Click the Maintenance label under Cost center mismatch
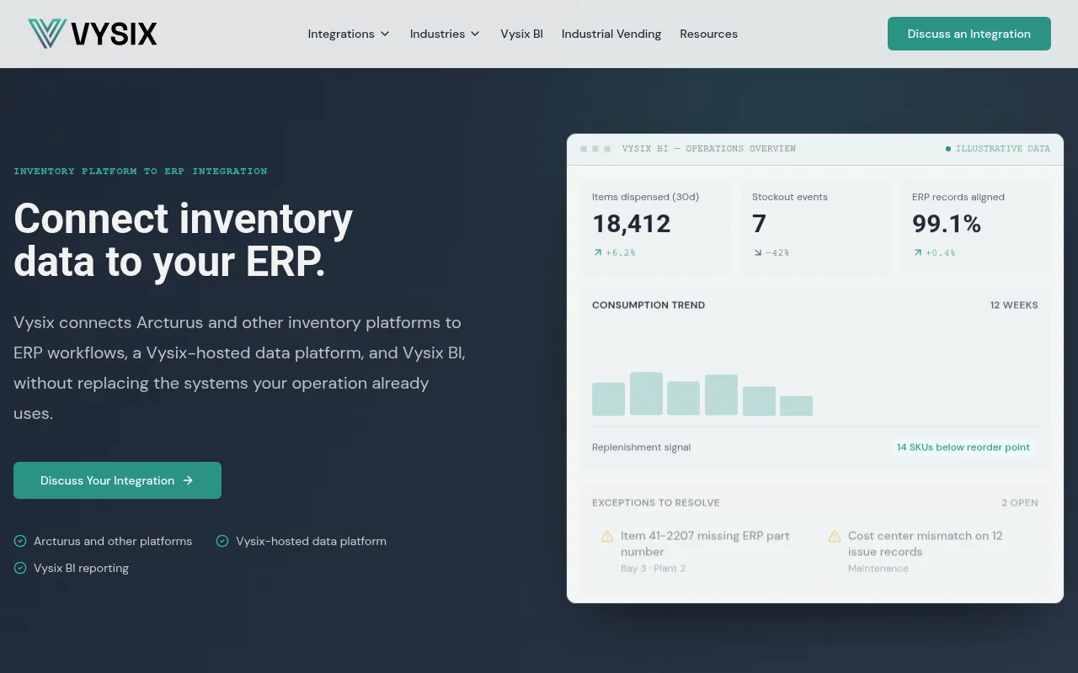This screenshot has height=673, width=1078. pyautogui.click(x=878, y=569)
